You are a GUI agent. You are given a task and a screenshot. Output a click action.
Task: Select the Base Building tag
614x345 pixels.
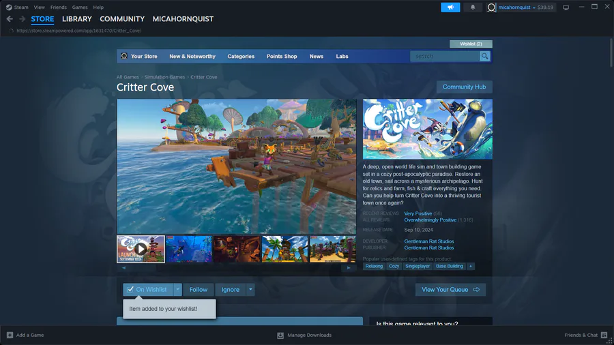click(449, 266)
